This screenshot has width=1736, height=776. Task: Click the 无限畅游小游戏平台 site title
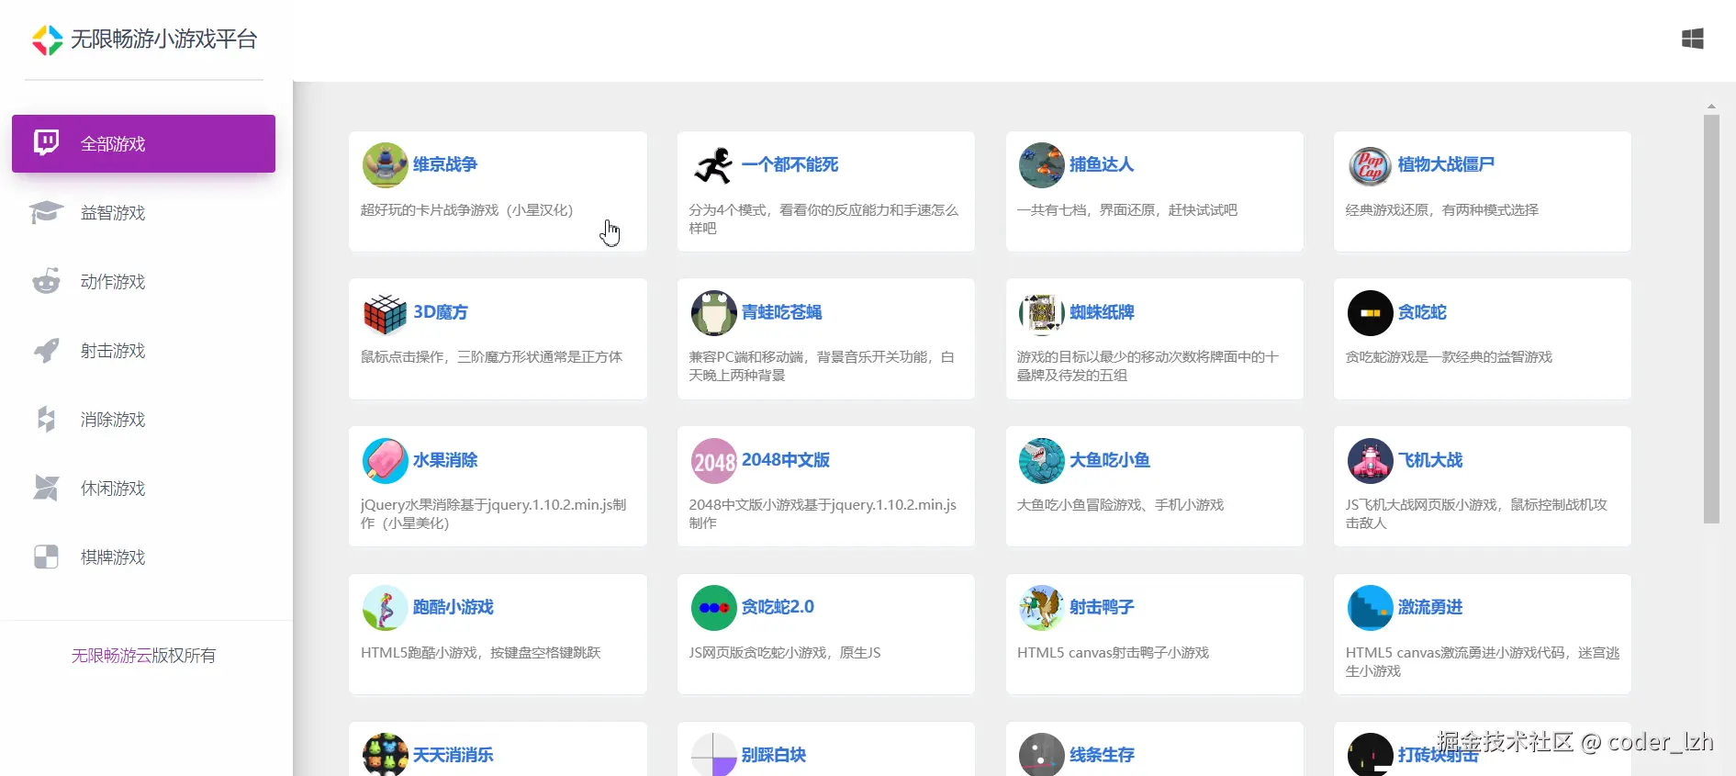[x=163, y=39]
